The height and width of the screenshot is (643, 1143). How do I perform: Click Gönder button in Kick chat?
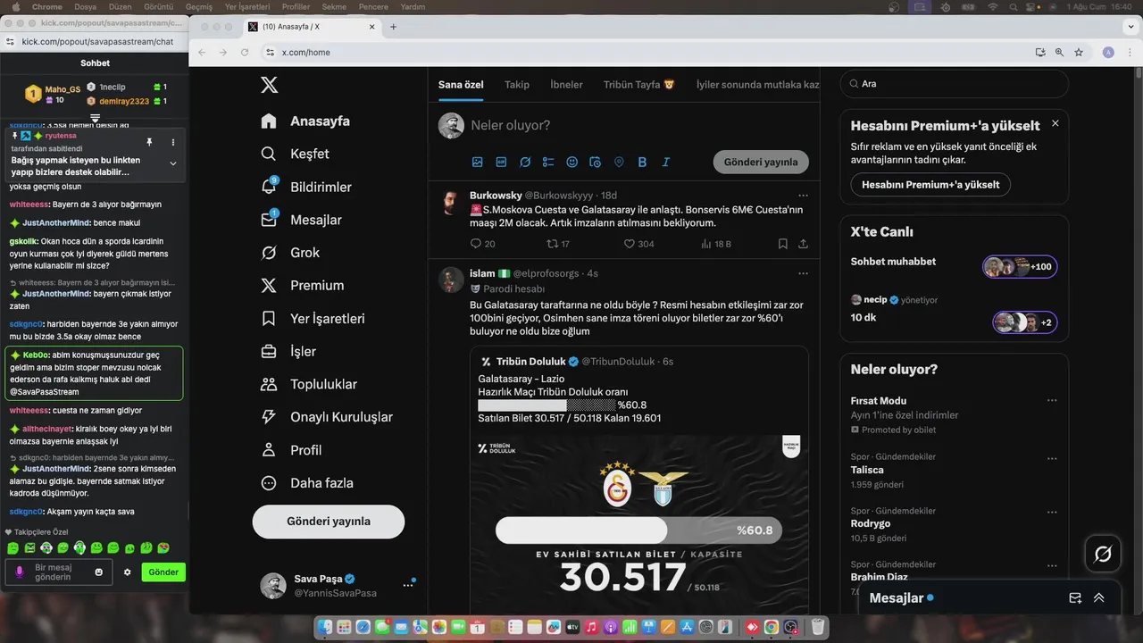coord(163,572)
